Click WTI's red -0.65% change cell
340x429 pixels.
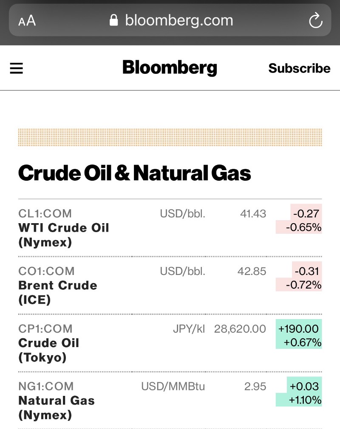coord(303,227)
